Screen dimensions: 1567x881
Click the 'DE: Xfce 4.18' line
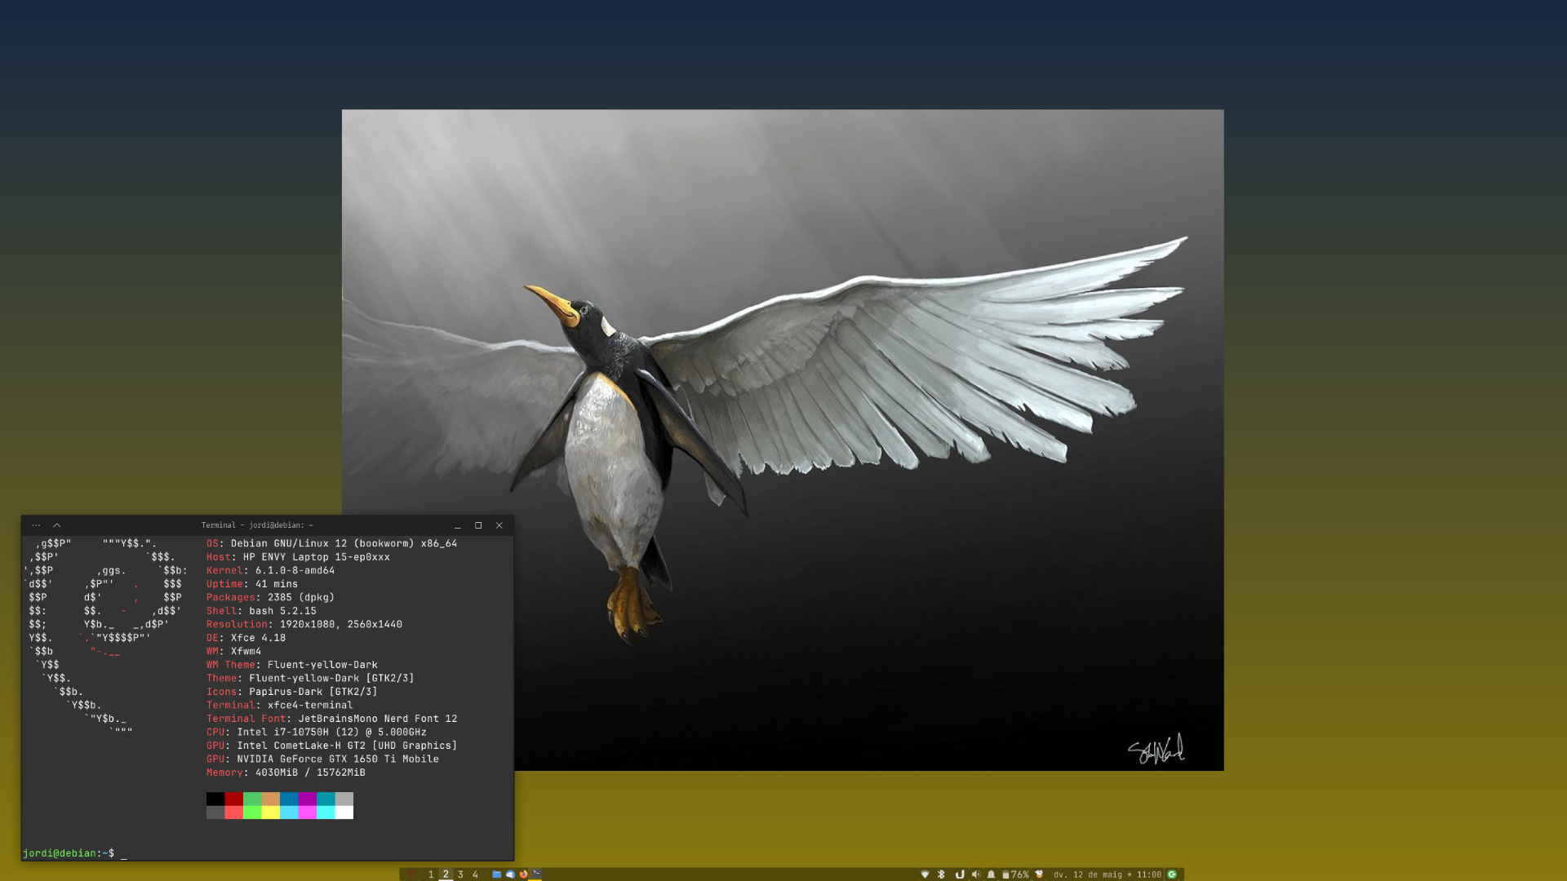pos(246,638)
